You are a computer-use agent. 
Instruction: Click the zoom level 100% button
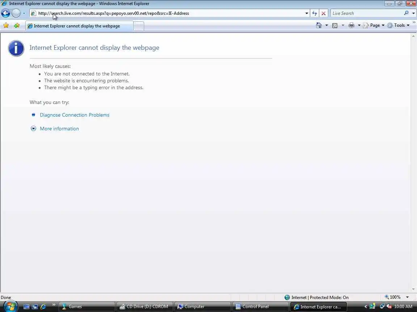click(392, 297)
